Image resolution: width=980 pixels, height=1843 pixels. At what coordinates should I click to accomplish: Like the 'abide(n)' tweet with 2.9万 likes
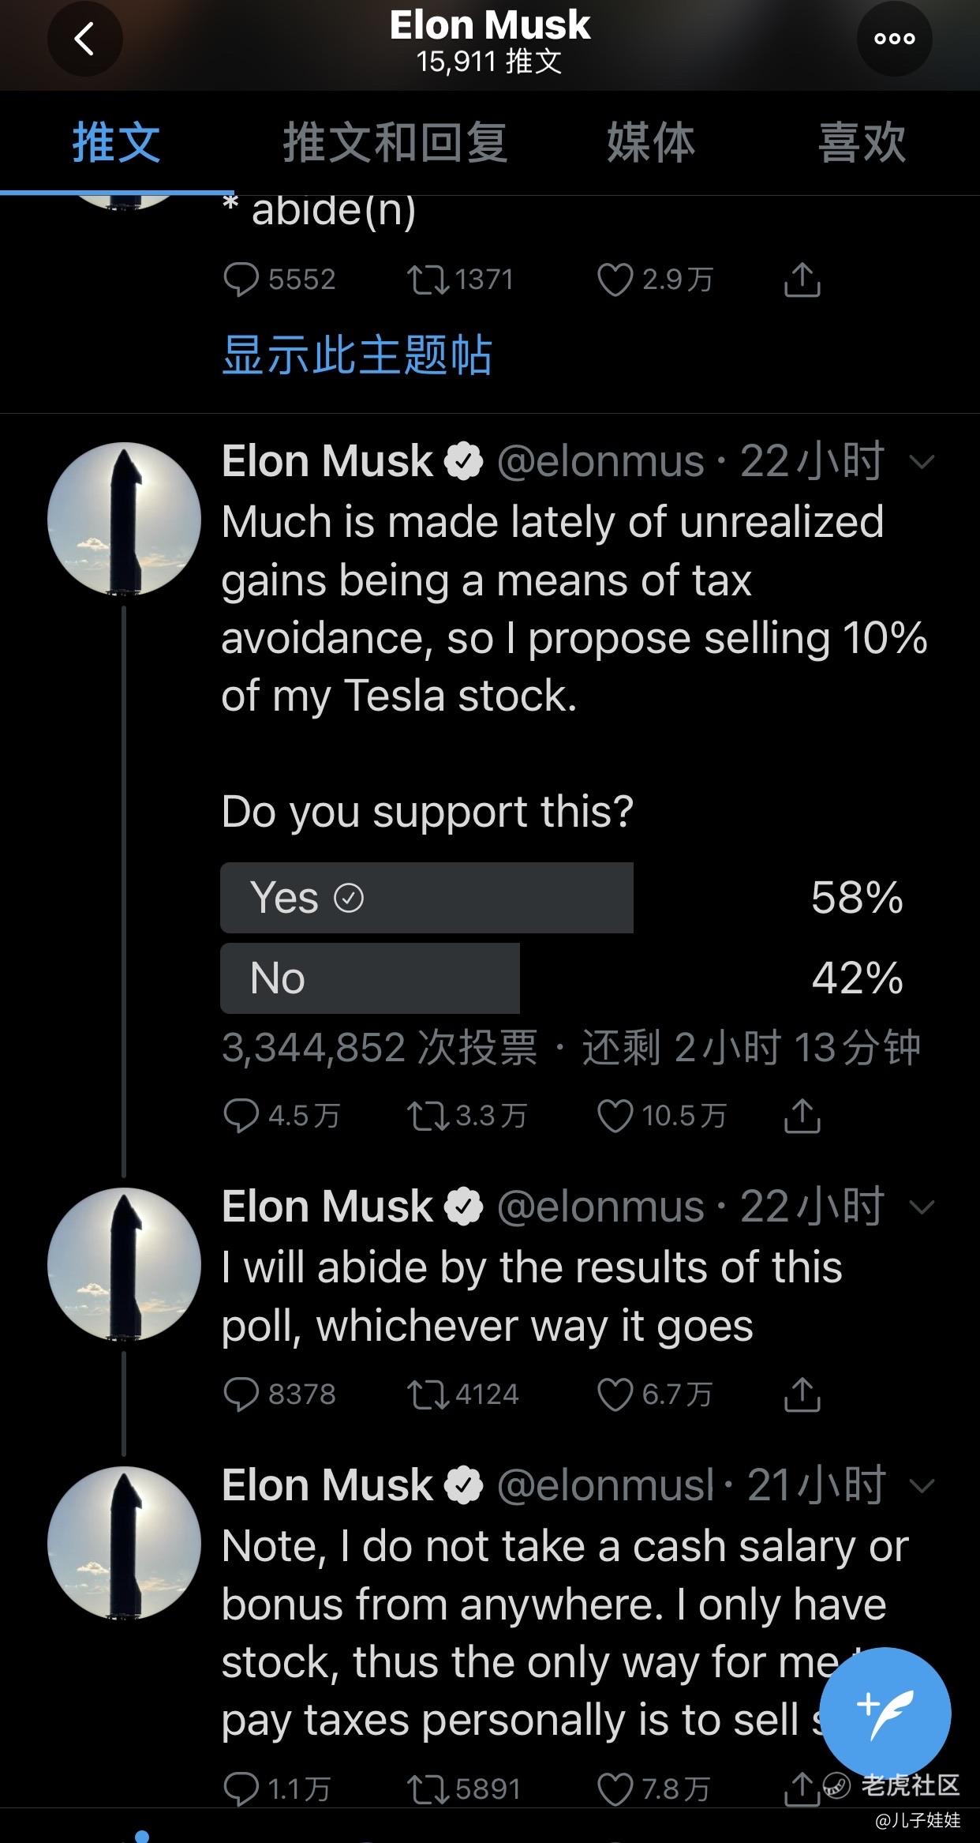615,280
